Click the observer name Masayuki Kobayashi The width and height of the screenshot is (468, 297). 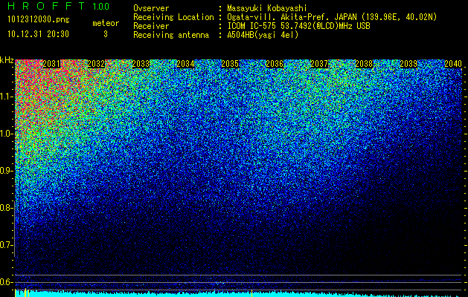(x=267, y=8)
